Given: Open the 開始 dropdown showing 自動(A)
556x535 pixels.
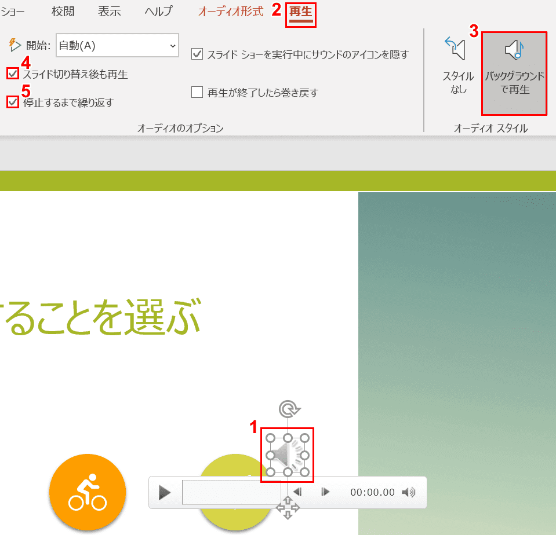Looking at the screenshot, I should [117, 45].
